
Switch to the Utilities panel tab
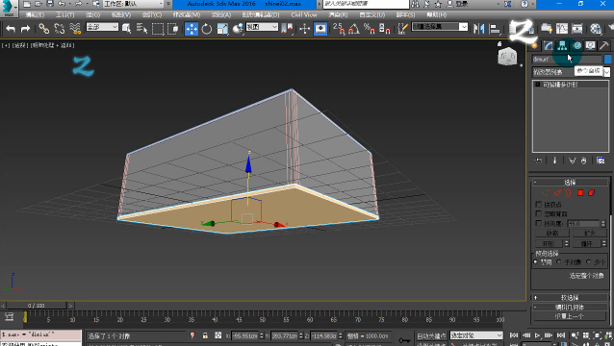pyautogui.click(x=603, y=46)
